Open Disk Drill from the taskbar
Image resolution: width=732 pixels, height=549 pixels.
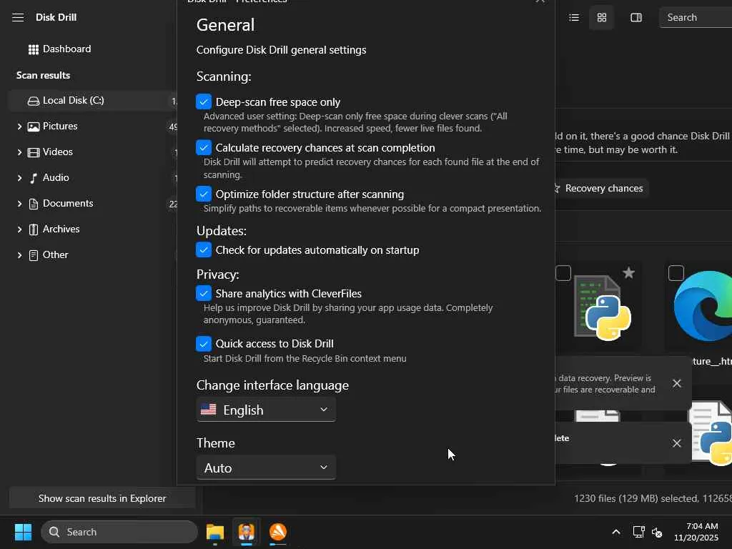click(247, 532)
